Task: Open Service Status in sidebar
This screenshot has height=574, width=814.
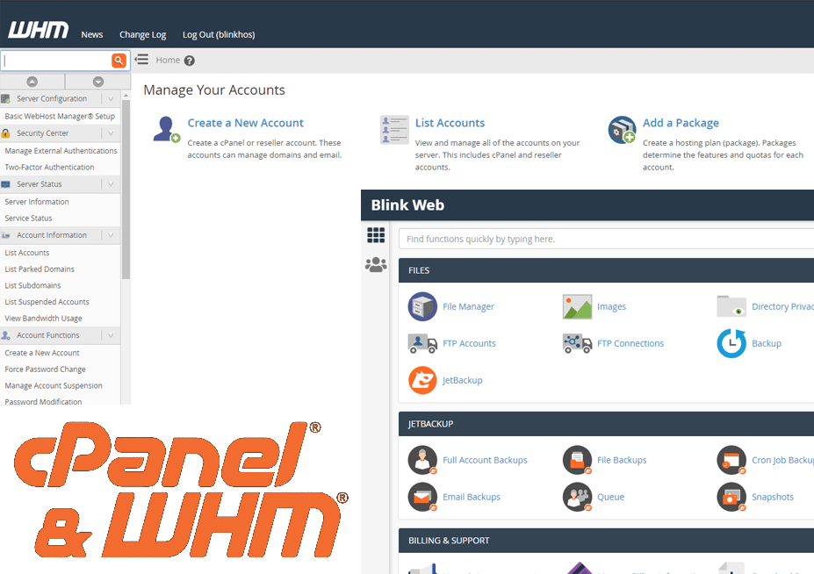Action: click(x=29, y=218)
